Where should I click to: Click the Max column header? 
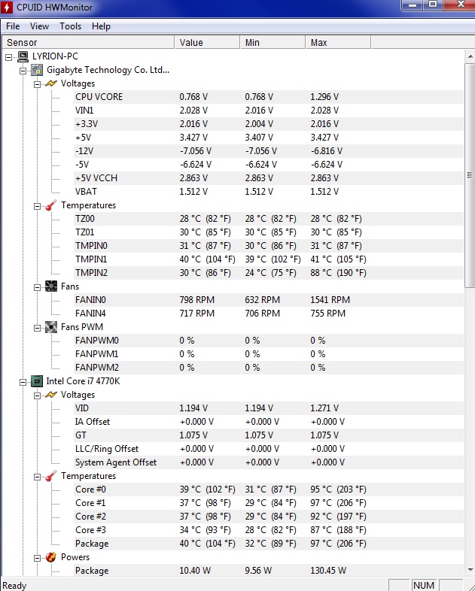coord(338,42)
